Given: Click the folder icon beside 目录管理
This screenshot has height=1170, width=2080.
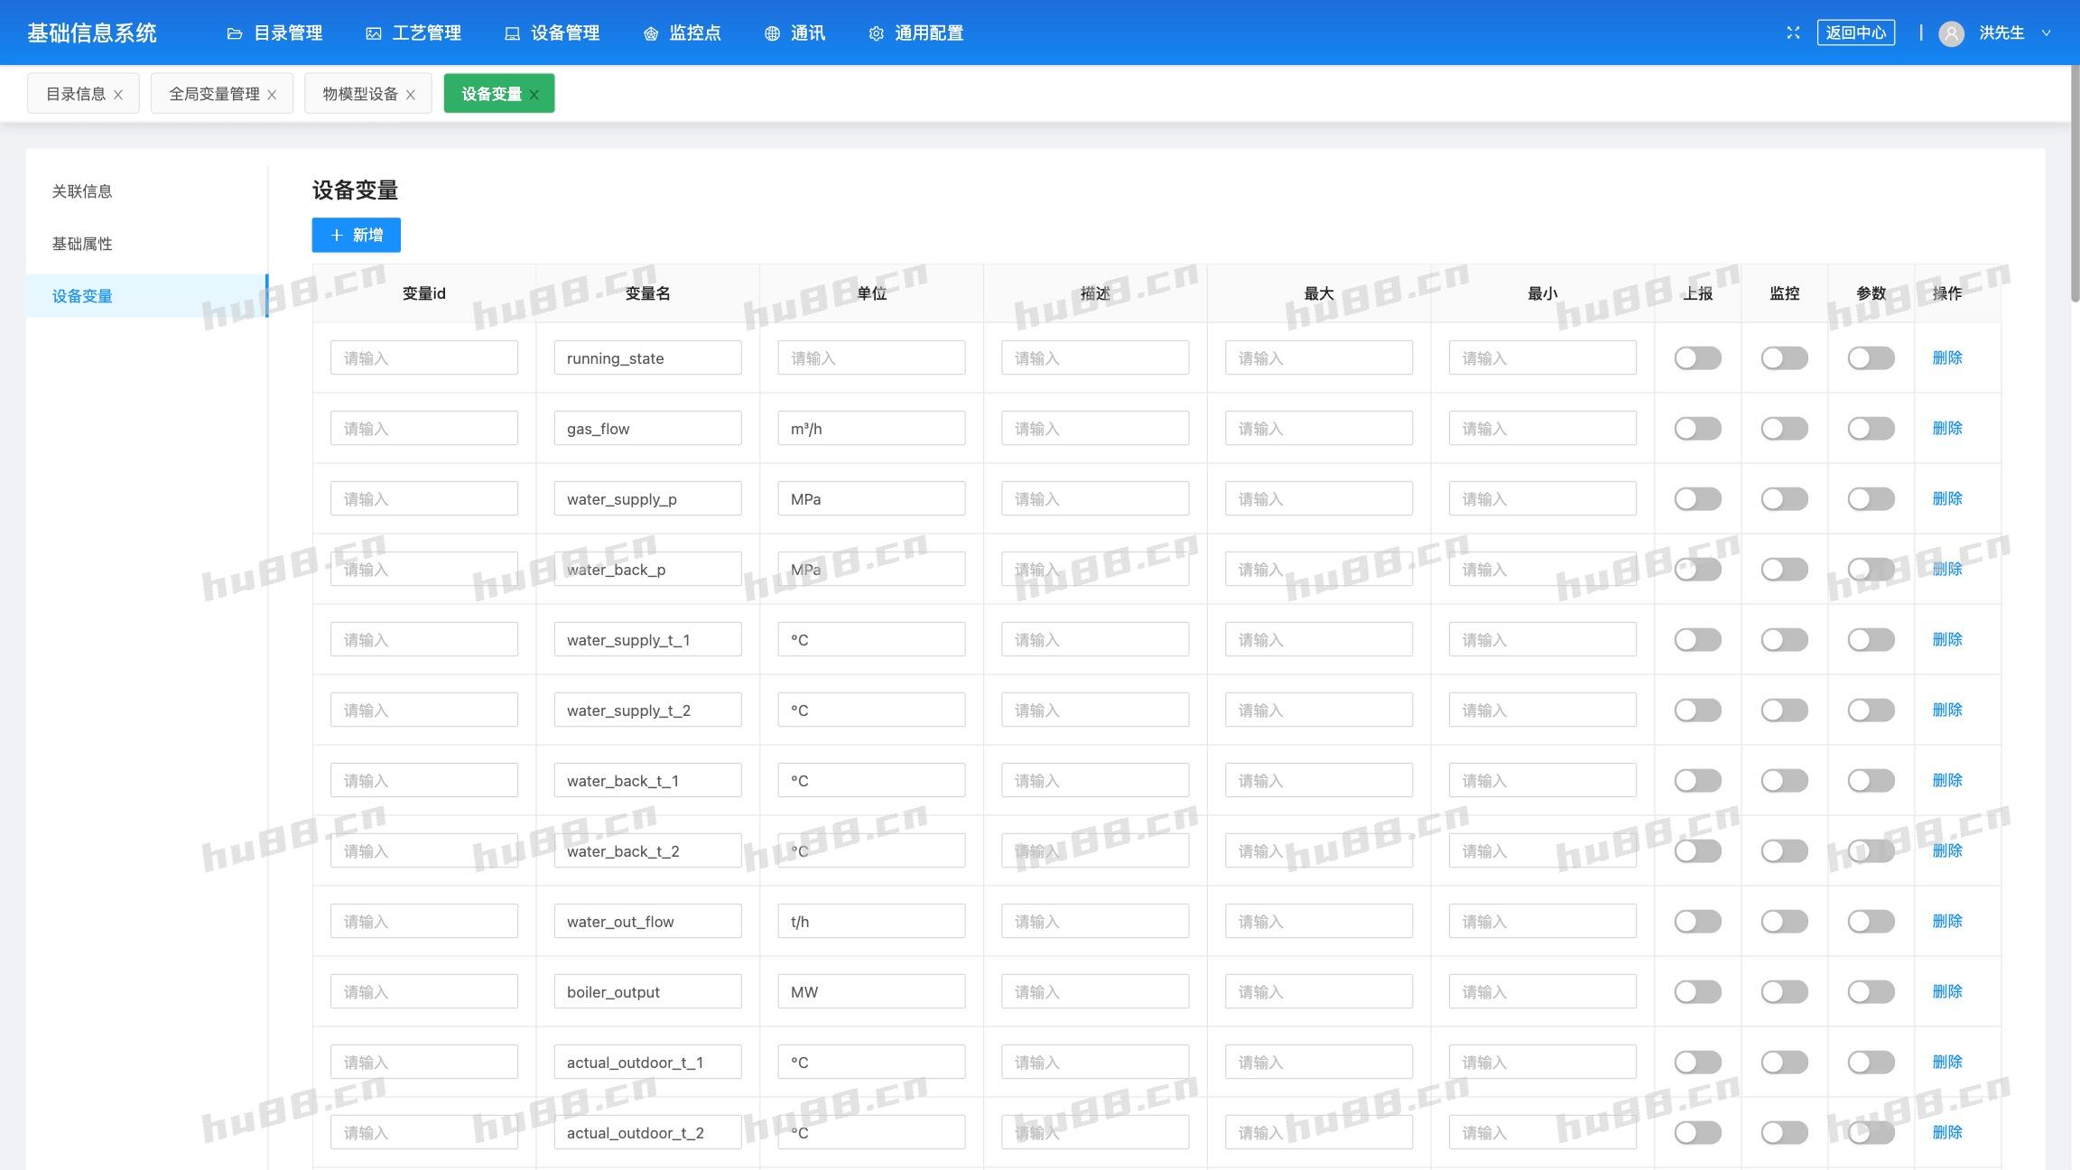Looking at the screenshot, I should point(235,33).
